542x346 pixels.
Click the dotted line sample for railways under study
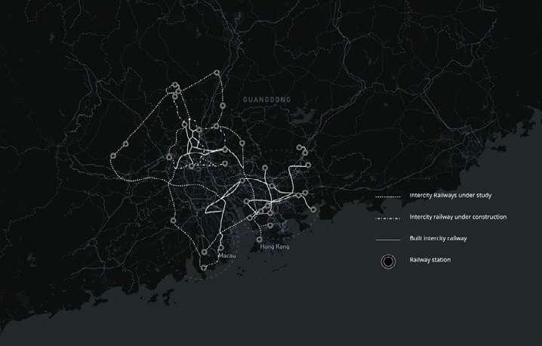pyautogui.click(x=388, y=197)
